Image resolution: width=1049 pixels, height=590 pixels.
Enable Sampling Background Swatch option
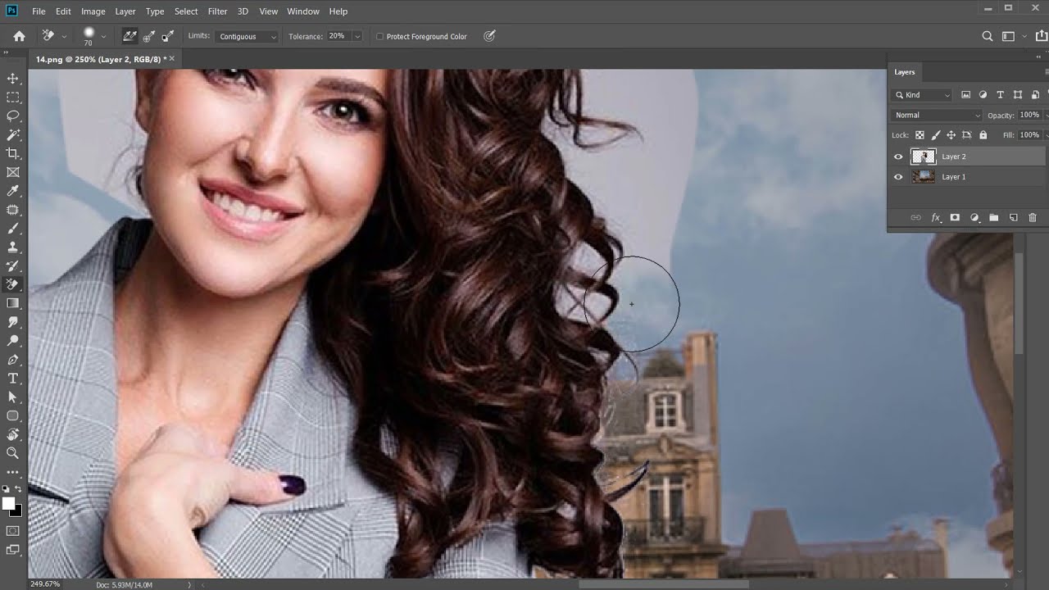pyautogui.click(x=167, y=36)
